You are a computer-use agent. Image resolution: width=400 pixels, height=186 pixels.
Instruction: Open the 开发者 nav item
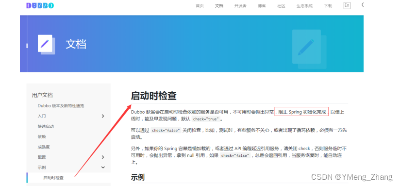pyautogui.click(x=240, y=6)
